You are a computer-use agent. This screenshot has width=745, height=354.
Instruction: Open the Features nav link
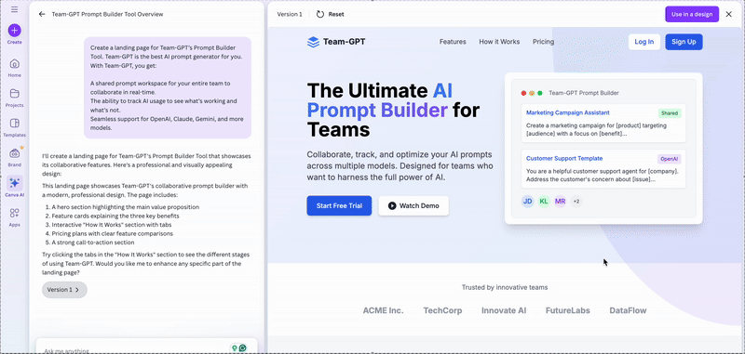coord(453,42)
